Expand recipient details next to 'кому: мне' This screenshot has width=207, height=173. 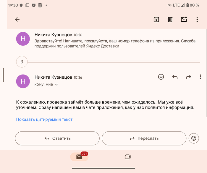(56, 85)
